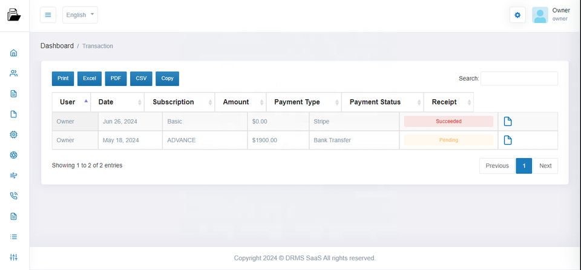Go to Next page in pagination
The height and width of the screenshot is (270, 581).
point(545,166)
